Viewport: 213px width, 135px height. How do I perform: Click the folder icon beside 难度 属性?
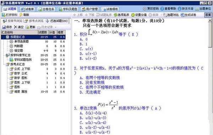(x=11, y=92)
